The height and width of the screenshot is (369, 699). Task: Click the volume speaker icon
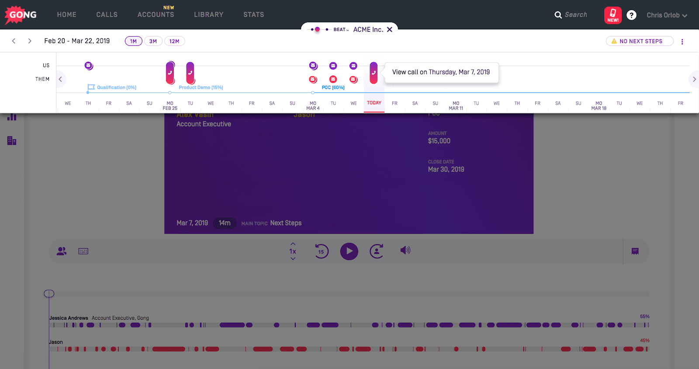point(405,250)
